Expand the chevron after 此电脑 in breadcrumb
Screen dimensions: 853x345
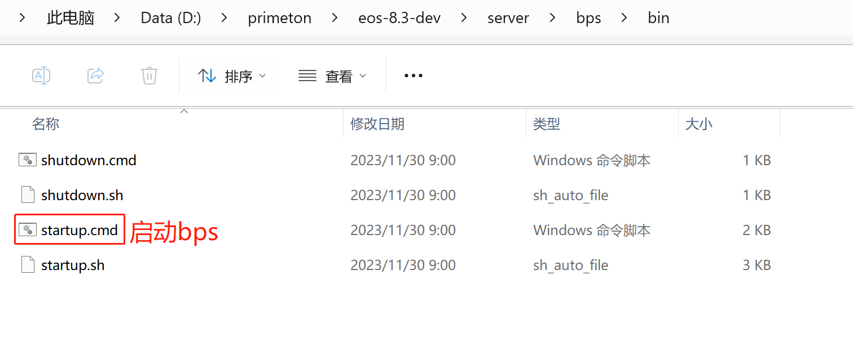click(x=117, y=18)
